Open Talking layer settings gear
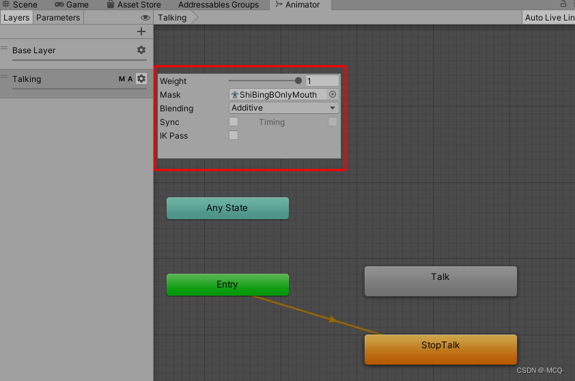This screenshot has width=575, height=381. click(141, 79)
